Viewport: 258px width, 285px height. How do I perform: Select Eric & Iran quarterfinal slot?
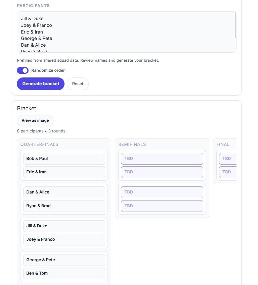(64, 172)
